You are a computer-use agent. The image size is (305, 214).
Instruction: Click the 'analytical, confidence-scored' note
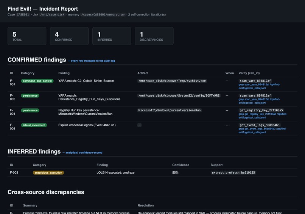(84, 153)
